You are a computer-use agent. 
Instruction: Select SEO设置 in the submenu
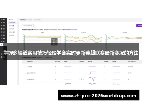12,26
